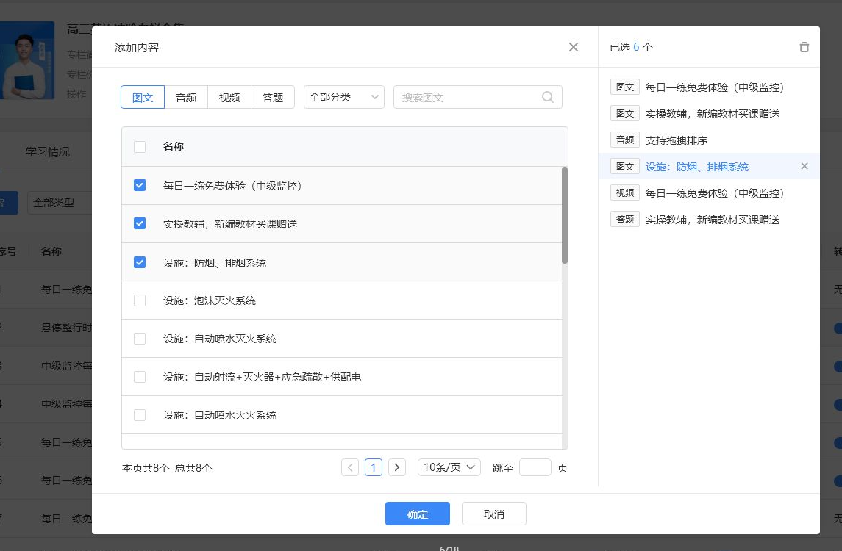The image size is (842, 551).
Task: Click the trash icon to clear selected items
Action: 804,47
